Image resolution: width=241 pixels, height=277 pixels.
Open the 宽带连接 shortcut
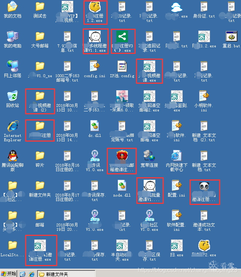pyautogui.click(x=149, y=159)
